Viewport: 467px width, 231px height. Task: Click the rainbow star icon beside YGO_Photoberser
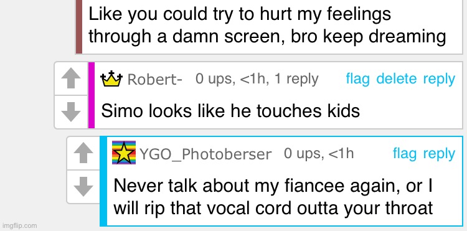(124, 153)
